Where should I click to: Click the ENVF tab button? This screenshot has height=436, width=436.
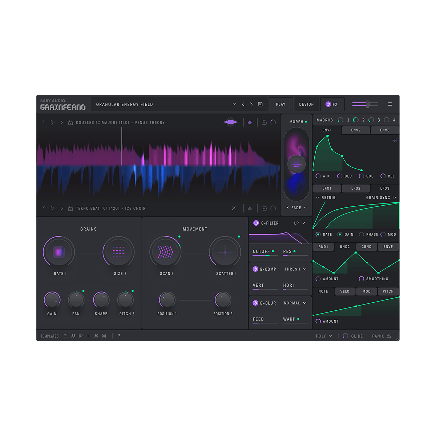pyautogui.click(x=388, y=247)
